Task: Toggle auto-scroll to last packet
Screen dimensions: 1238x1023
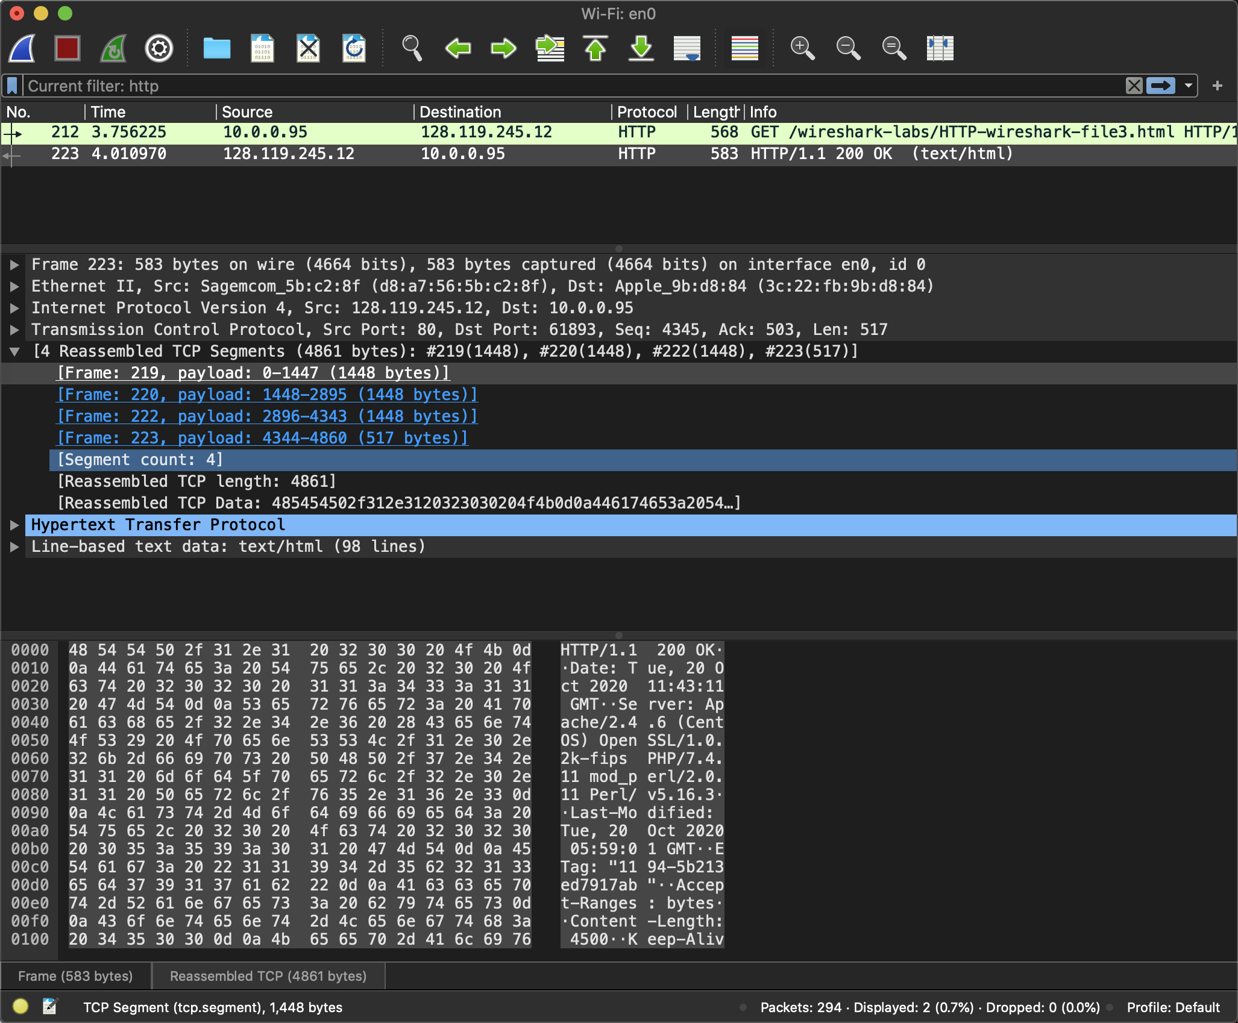Action: 687,48
